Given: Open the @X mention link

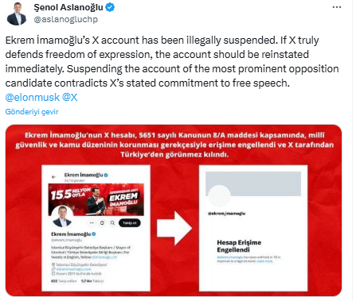Looking at the screenshot, I should tap(69, 98).
